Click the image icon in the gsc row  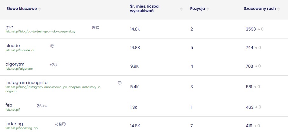93,27
